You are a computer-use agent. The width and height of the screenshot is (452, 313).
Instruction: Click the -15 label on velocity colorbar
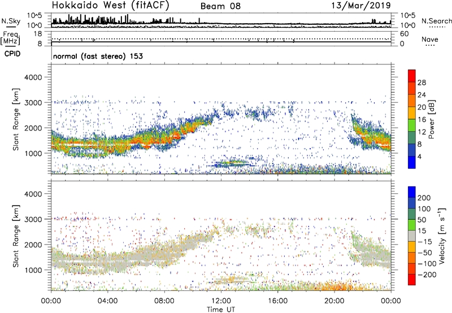425,242
